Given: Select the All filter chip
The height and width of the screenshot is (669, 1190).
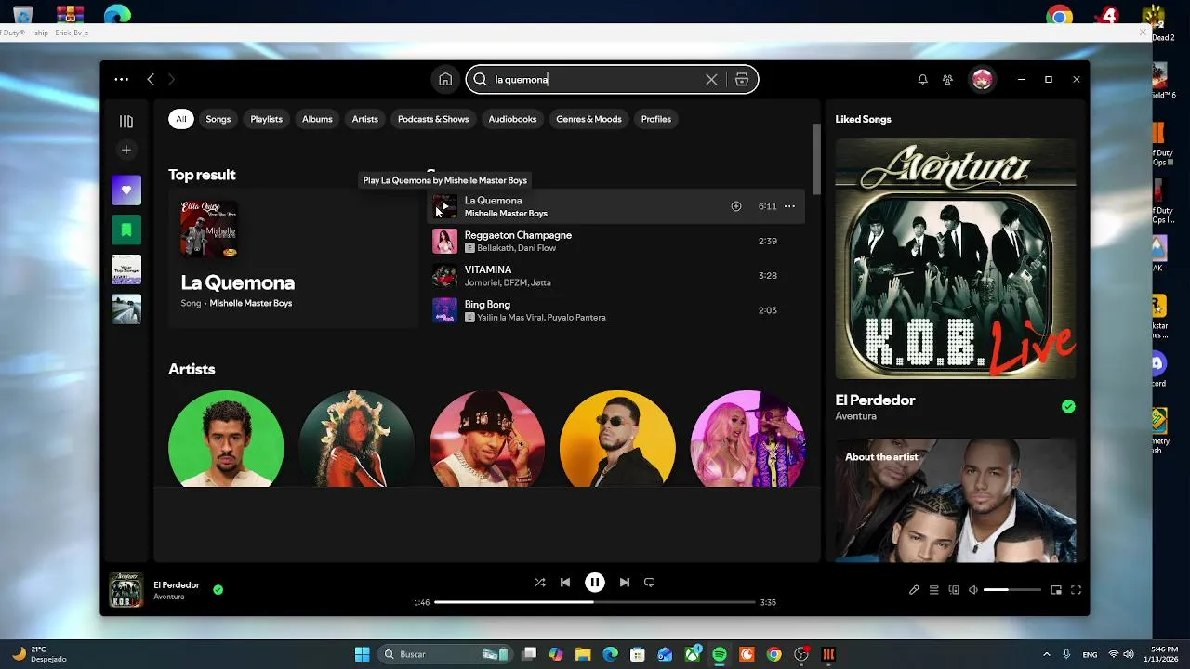Looking at the screenshot, I should [181, 119].
